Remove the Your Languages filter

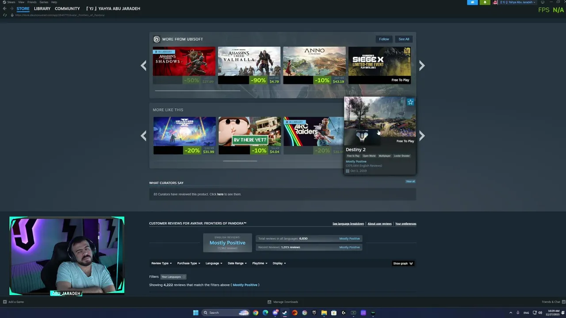184,277
